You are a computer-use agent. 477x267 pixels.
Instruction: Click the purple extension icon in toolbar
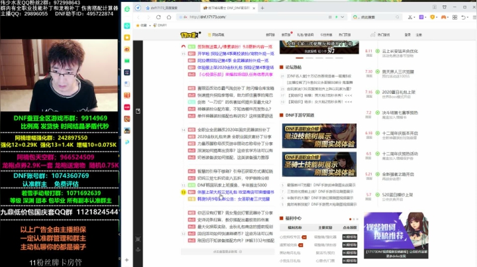(x=421, y=17)
